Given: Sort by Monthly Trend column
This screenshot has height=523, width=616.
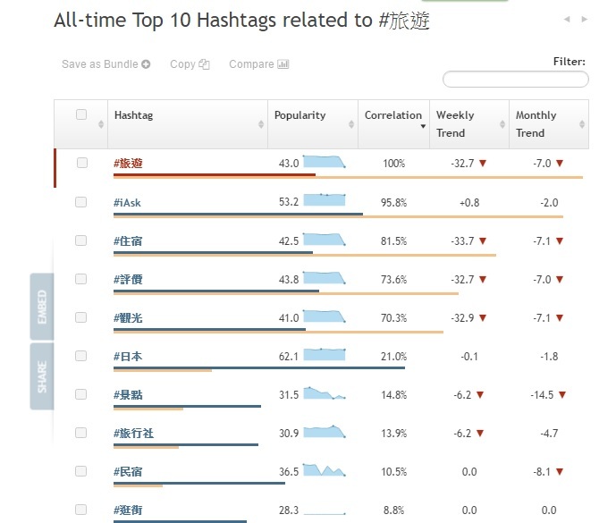Looking at the screenshot, I should coord(536,123).
